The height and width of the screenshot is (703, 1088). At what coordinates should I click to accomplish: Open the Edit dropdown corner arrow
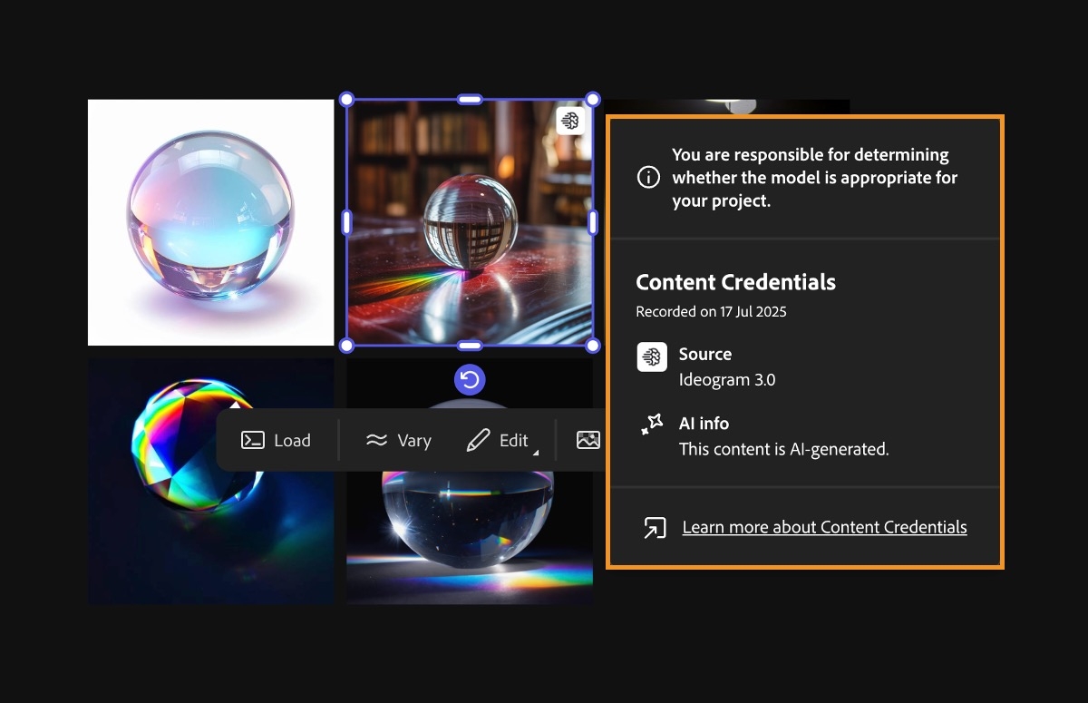tap(535, 451)
